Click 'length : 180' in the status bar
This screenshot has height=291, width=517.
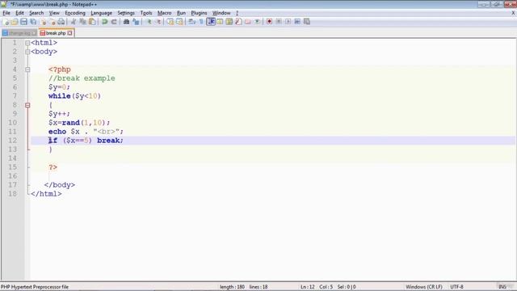coord(232,287)
